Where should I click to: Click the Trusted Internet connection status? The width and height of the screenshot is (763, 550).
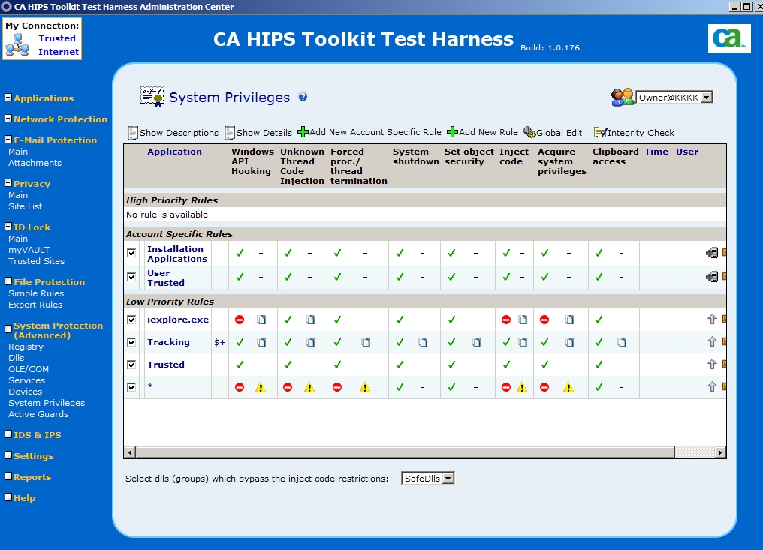[58, 45]
